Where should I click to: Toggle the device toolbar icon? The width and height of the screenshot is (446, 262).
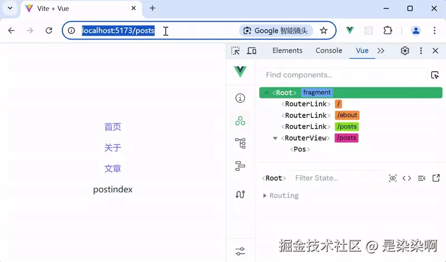(x=251, y=51)
